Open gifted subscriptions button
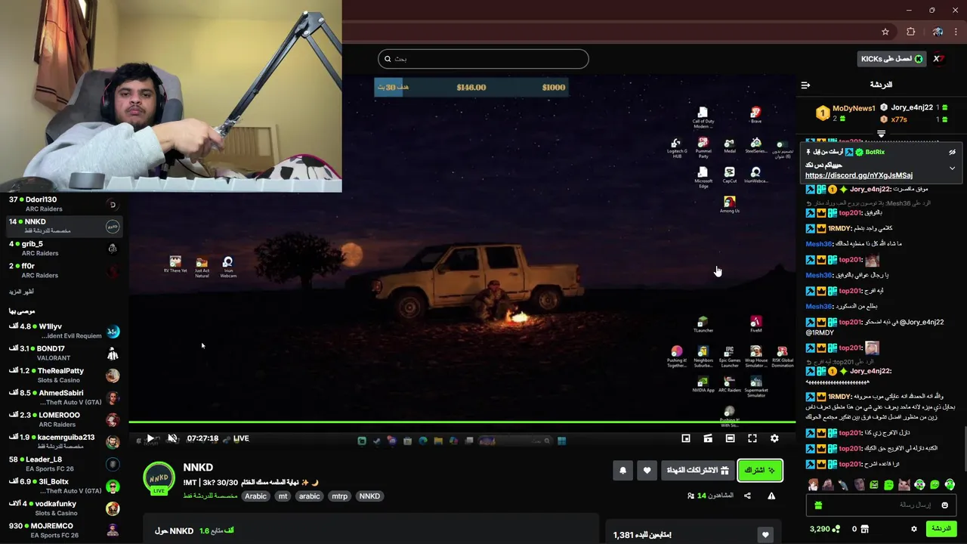This screenshot has width=967, height=544. [x=697, y=470]
